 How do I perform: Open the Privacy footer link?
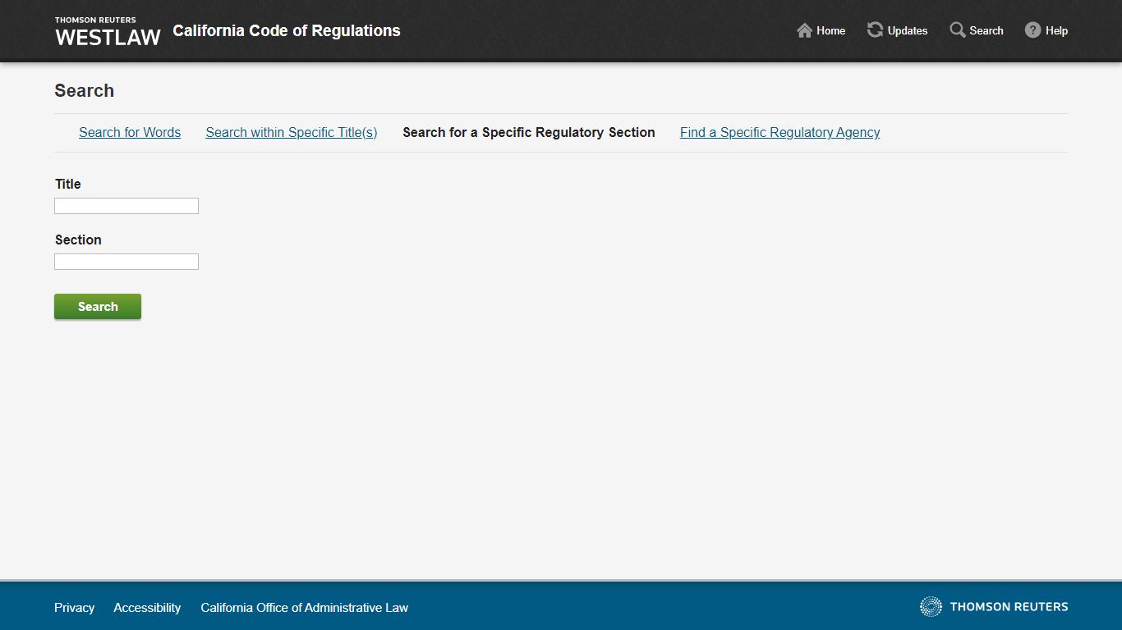[x=74, y=608]
